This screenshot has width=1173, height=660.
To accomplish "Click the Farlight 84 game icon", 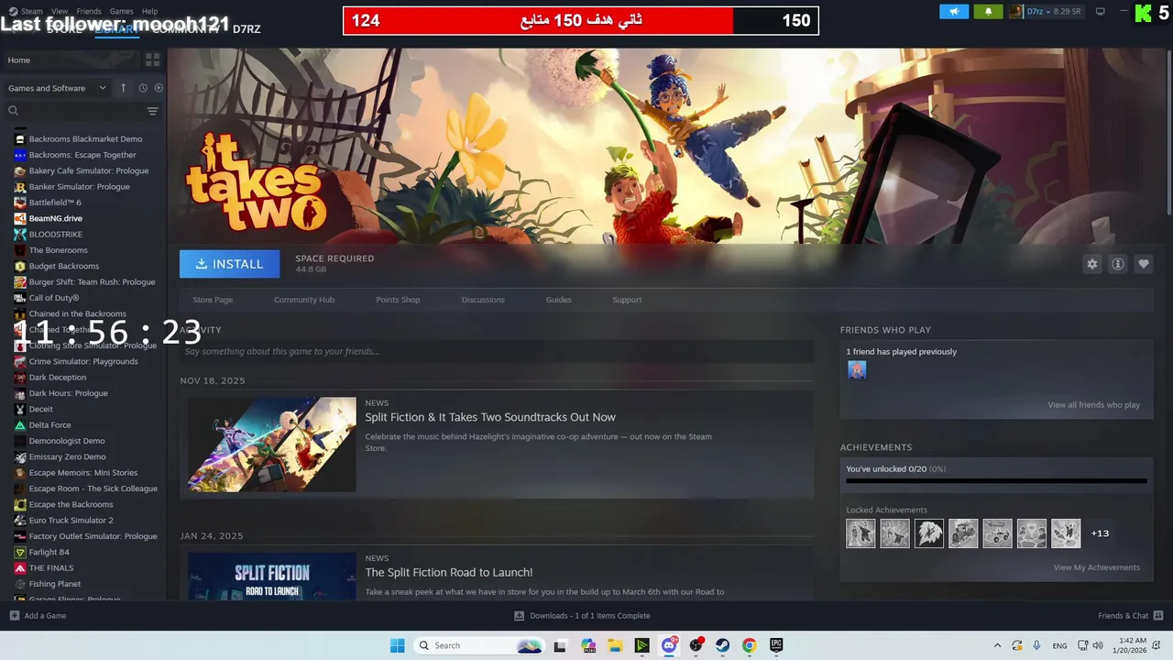I will coord(20,552).
